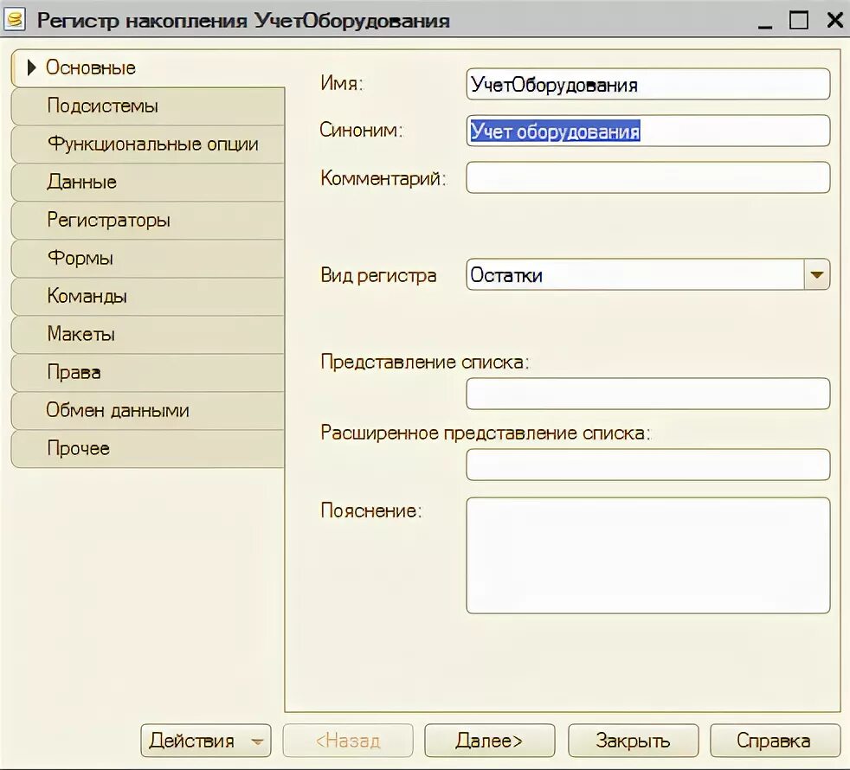The image size is (850, 770).
Task: Open the Макеты tab
Action: tap(148, 334)
